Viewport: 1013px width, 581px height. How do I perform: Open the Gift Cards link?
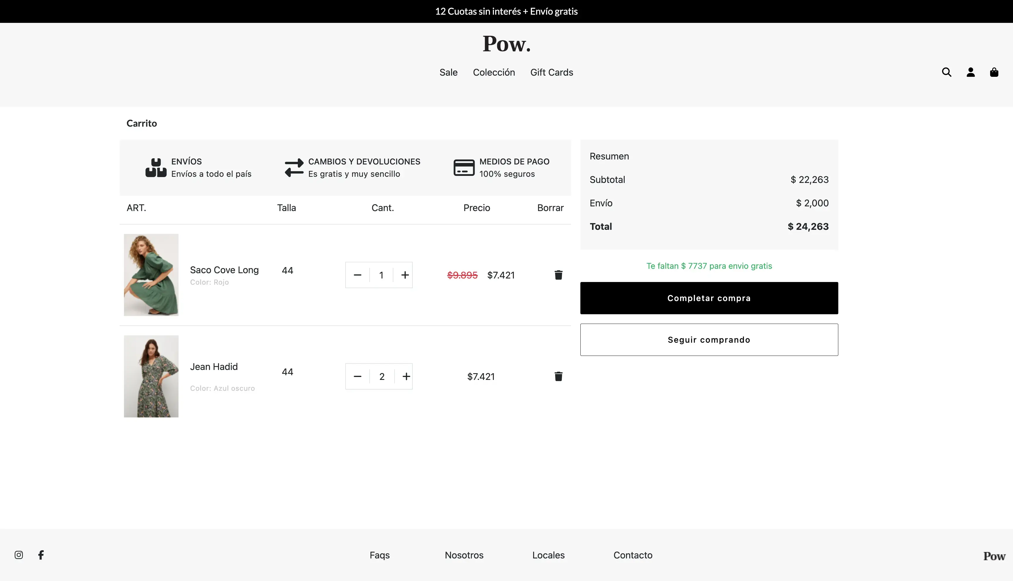coord(551,72)
